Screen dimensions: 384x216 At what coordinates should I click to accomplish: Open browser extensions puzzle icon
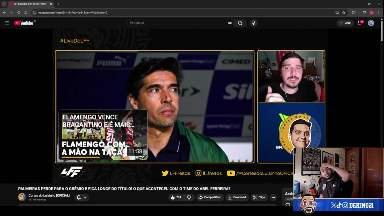[x=354, y=13]
